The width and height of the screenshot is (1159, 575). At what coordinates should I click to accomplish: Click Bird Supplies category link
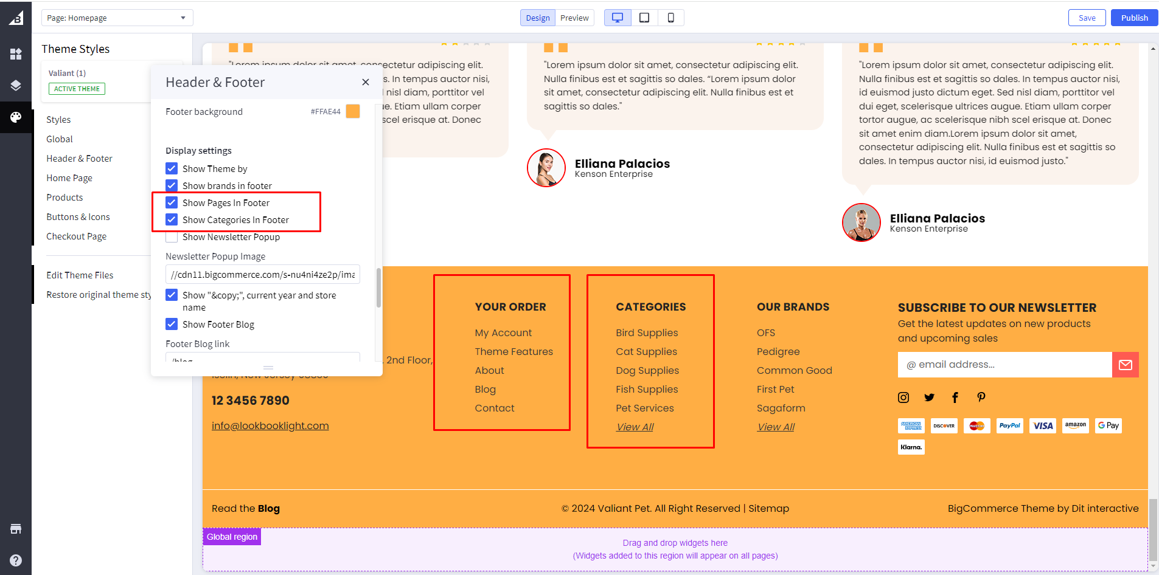point(647,332)
